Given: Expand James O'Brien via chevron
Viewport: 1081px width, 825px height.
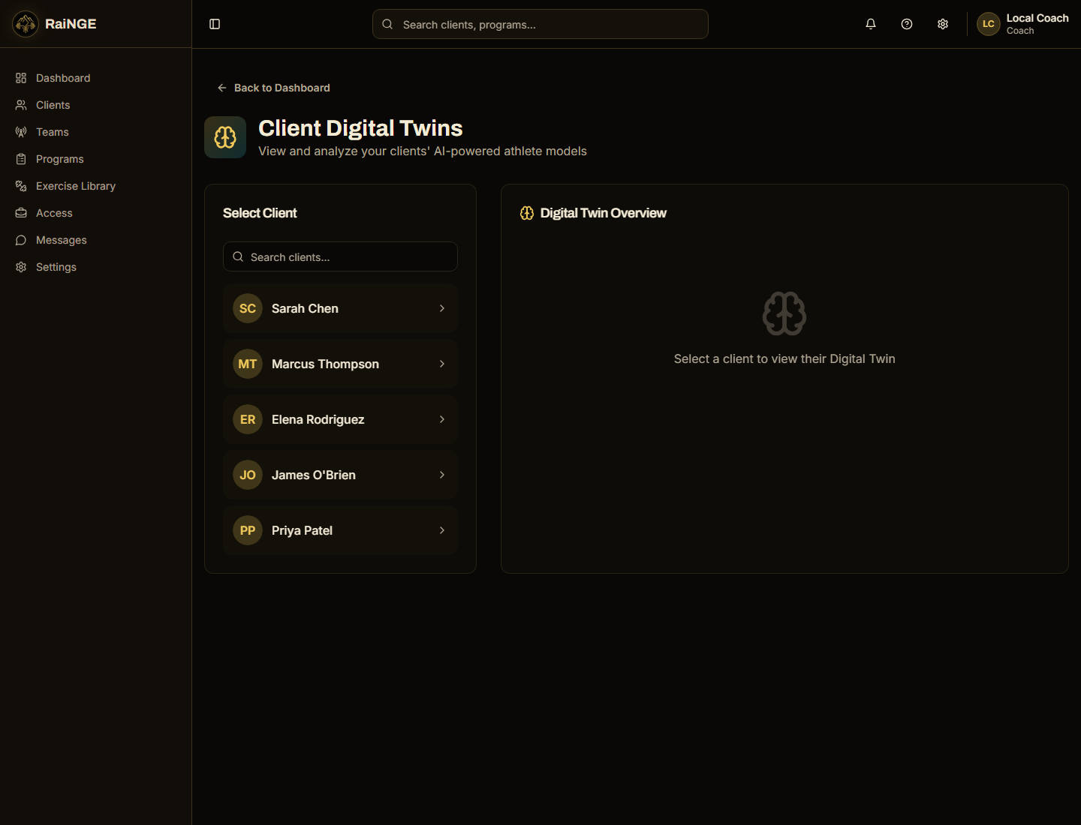Looking at the screenshot, I should pyautogui.click(x=442, y=475).
